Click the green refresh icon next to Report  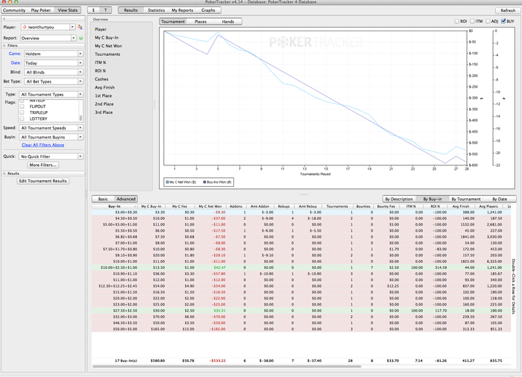[81, 38]
